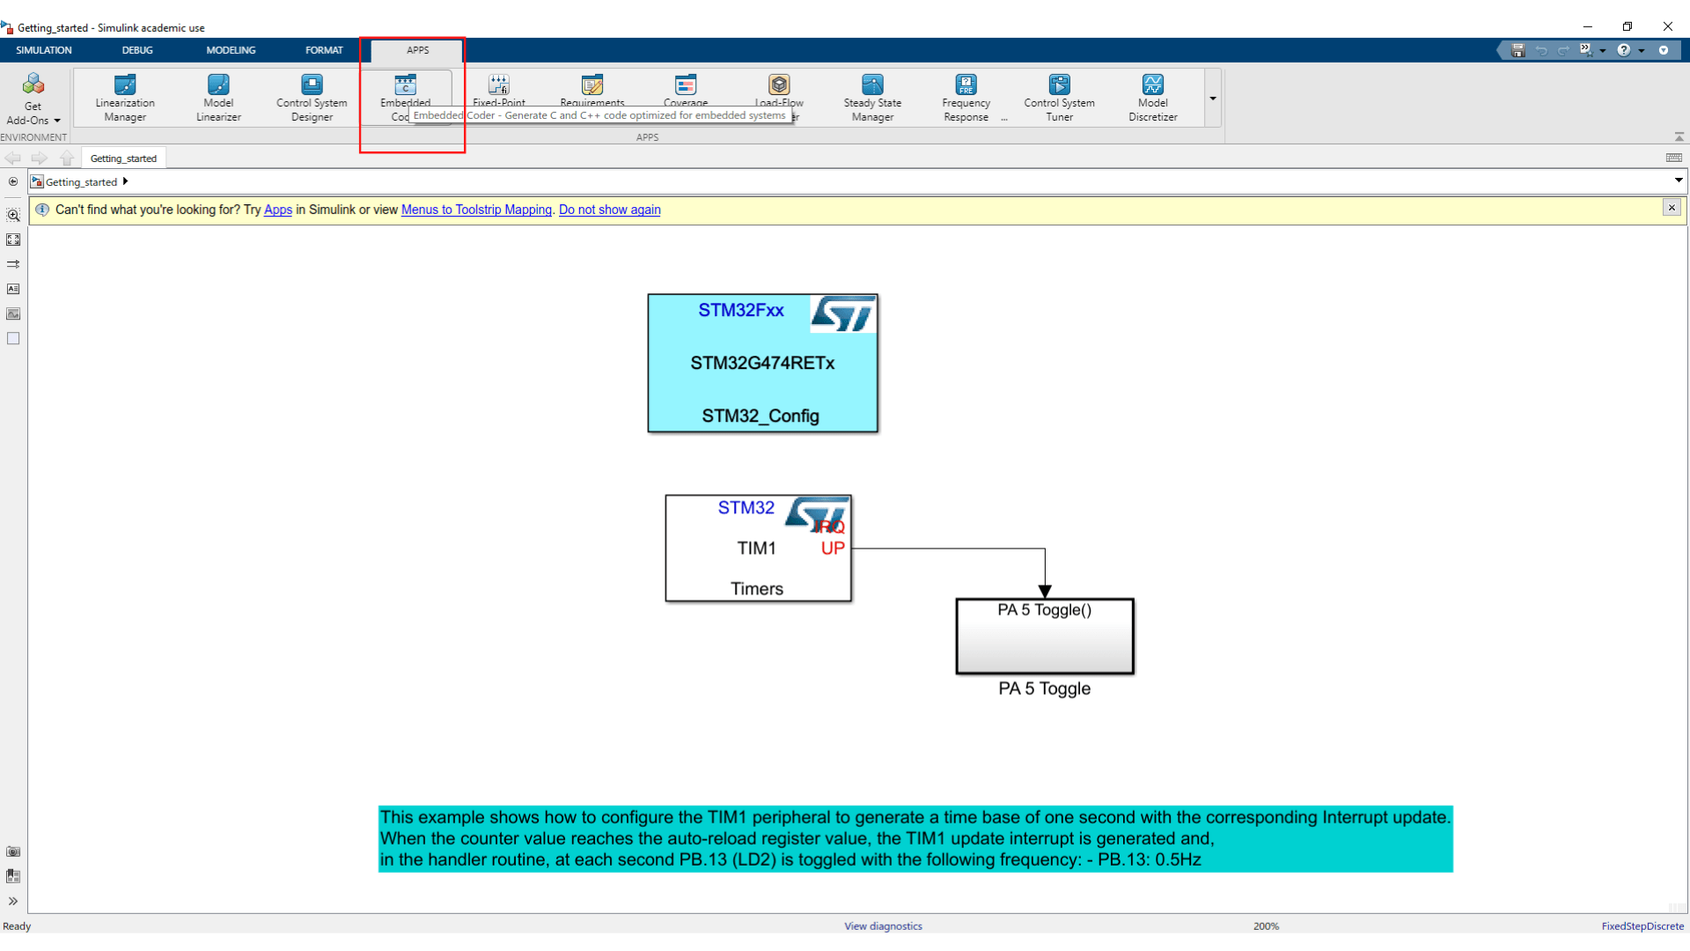
Task: Click FixedStepDiscrete solver in status bar
Action: click(1642, 926)
